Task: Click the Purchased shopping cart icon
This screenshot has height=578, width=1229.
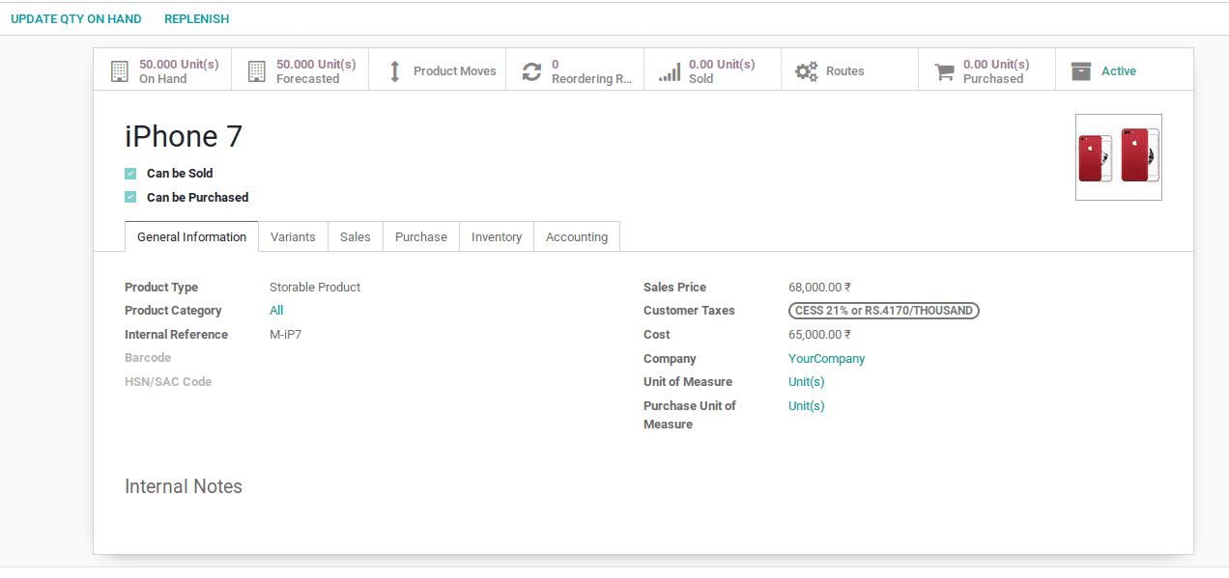Action: point(944,71)
